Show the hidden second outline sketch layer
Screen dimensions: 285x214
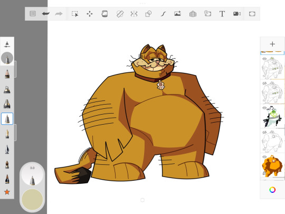264,83
